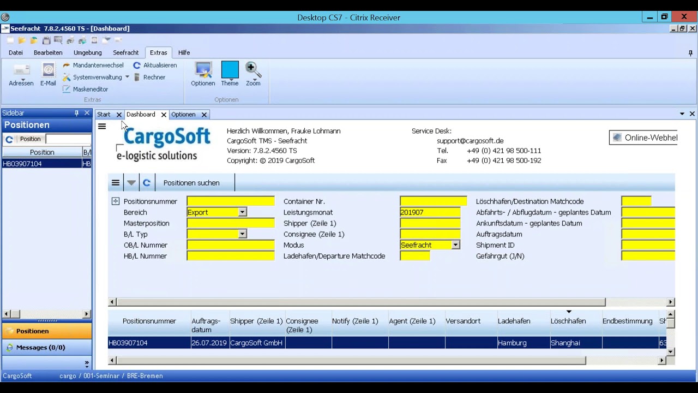The image size is (698, 393).
Task: Open the E-Mail stamp icon
Action: [48, 70]
